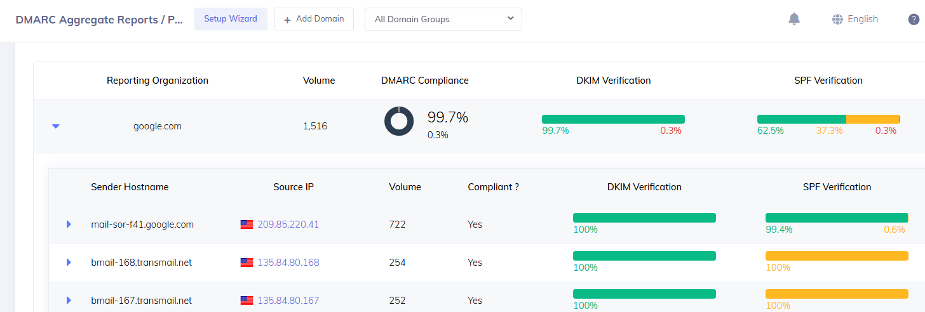
Task: Collapse the google.com reporting organization row
Action: (56, 126)
